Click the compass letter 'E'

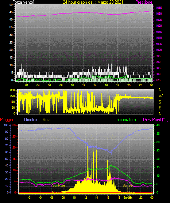tap(160, 108)
